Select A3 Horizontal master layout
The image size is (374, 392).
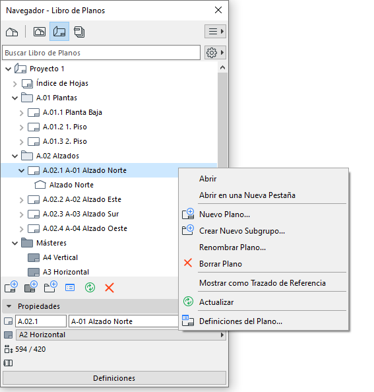click(66, 272)
